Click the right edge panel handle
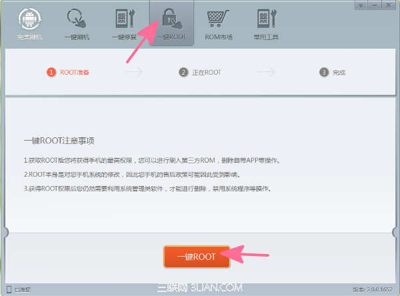The height and width of the screenshot is (296, 400). click(x=395, y=232)
